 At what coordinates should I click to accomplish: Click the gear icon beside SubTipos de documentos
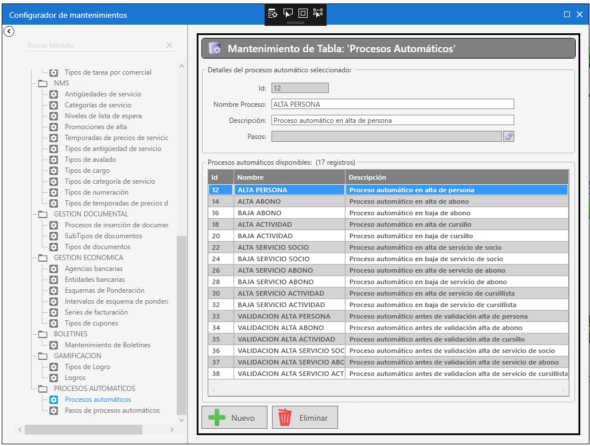54,236
